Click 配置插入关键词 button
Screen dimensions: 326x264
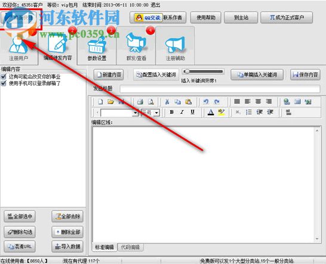click(x=156, y=74)
